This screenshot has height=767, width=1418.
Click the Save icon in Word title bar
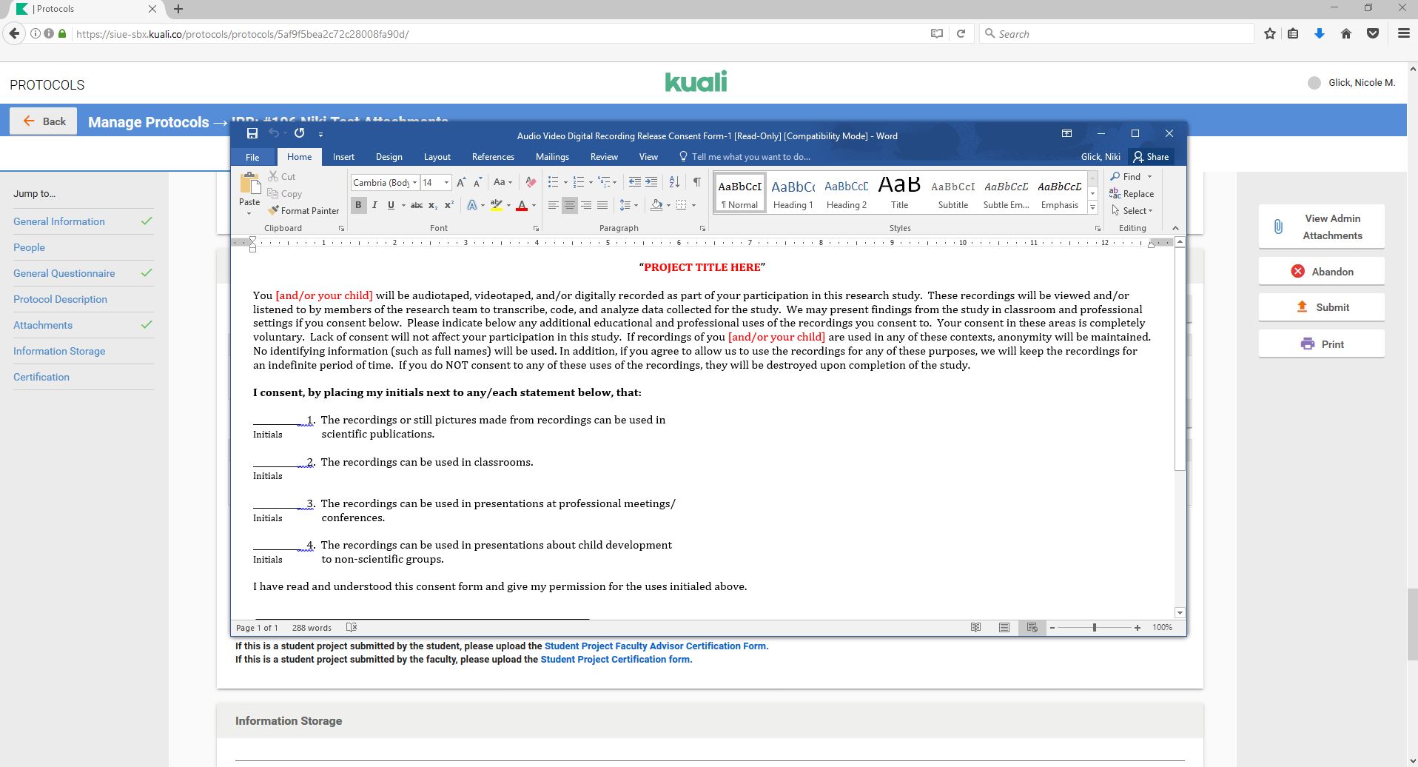[x=252, y=134]
